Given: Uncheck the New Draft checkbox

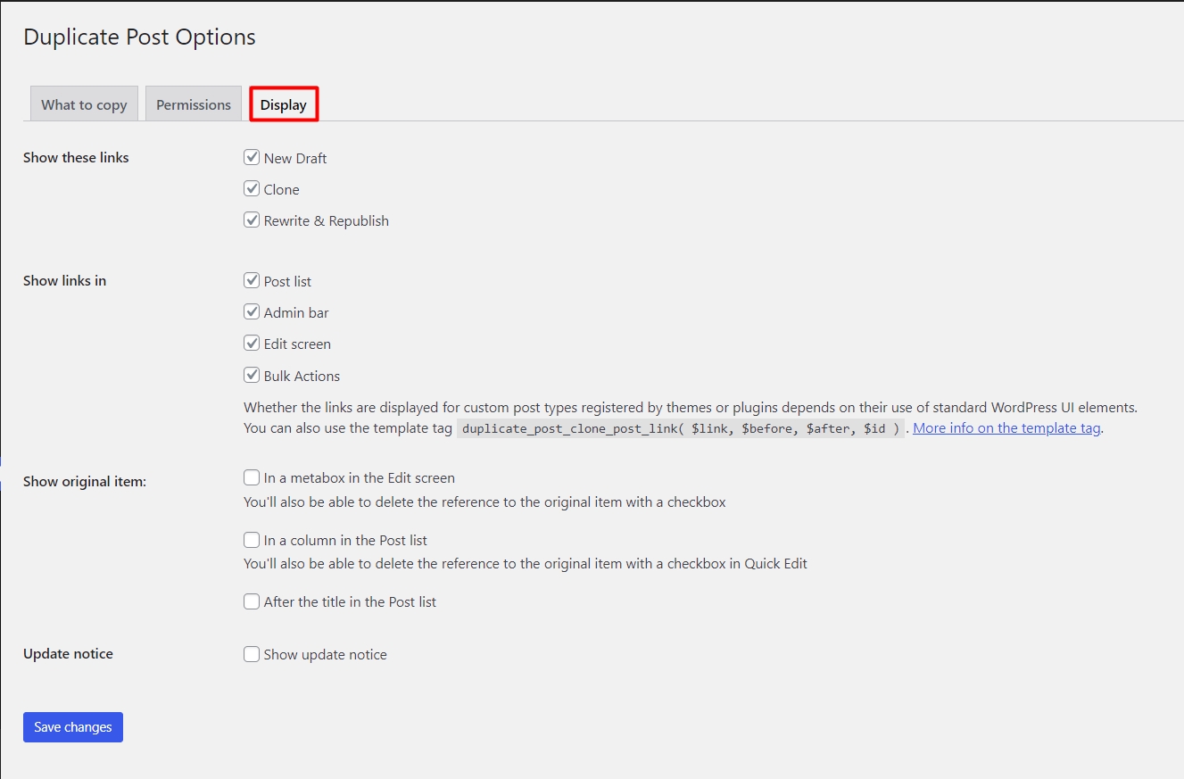Looking at the screenshot, I should click(252, 158).
